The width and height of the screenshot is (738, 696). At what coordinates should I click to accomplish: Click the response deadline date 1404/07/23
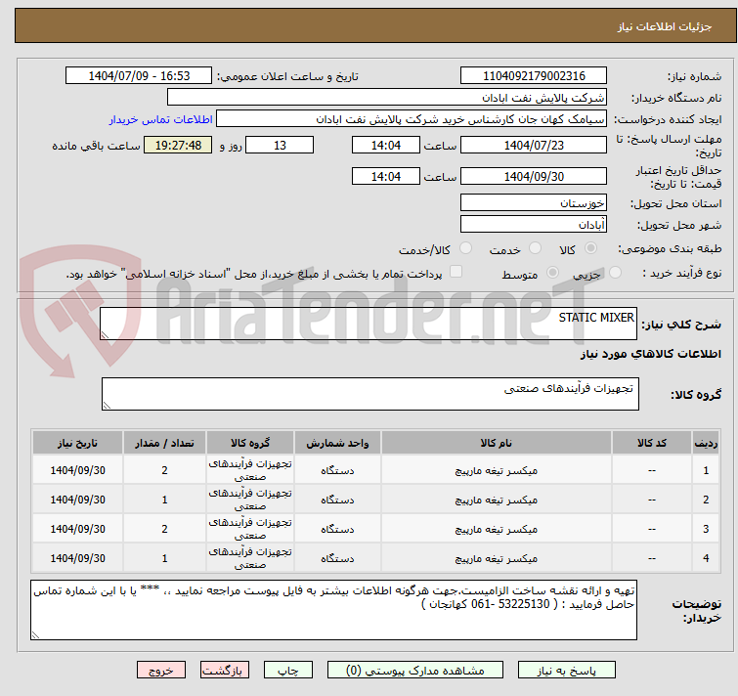tap(534, 145)
